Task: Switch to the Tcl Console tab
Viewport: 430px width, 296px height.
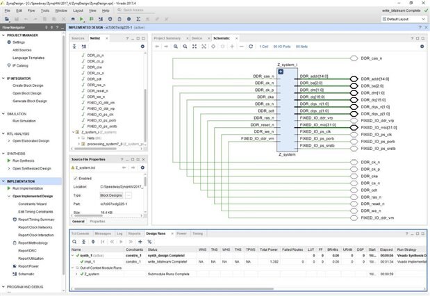Action: coord(81,233)
